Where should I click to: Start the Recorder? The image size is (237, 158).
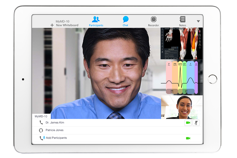coord(153,19)
